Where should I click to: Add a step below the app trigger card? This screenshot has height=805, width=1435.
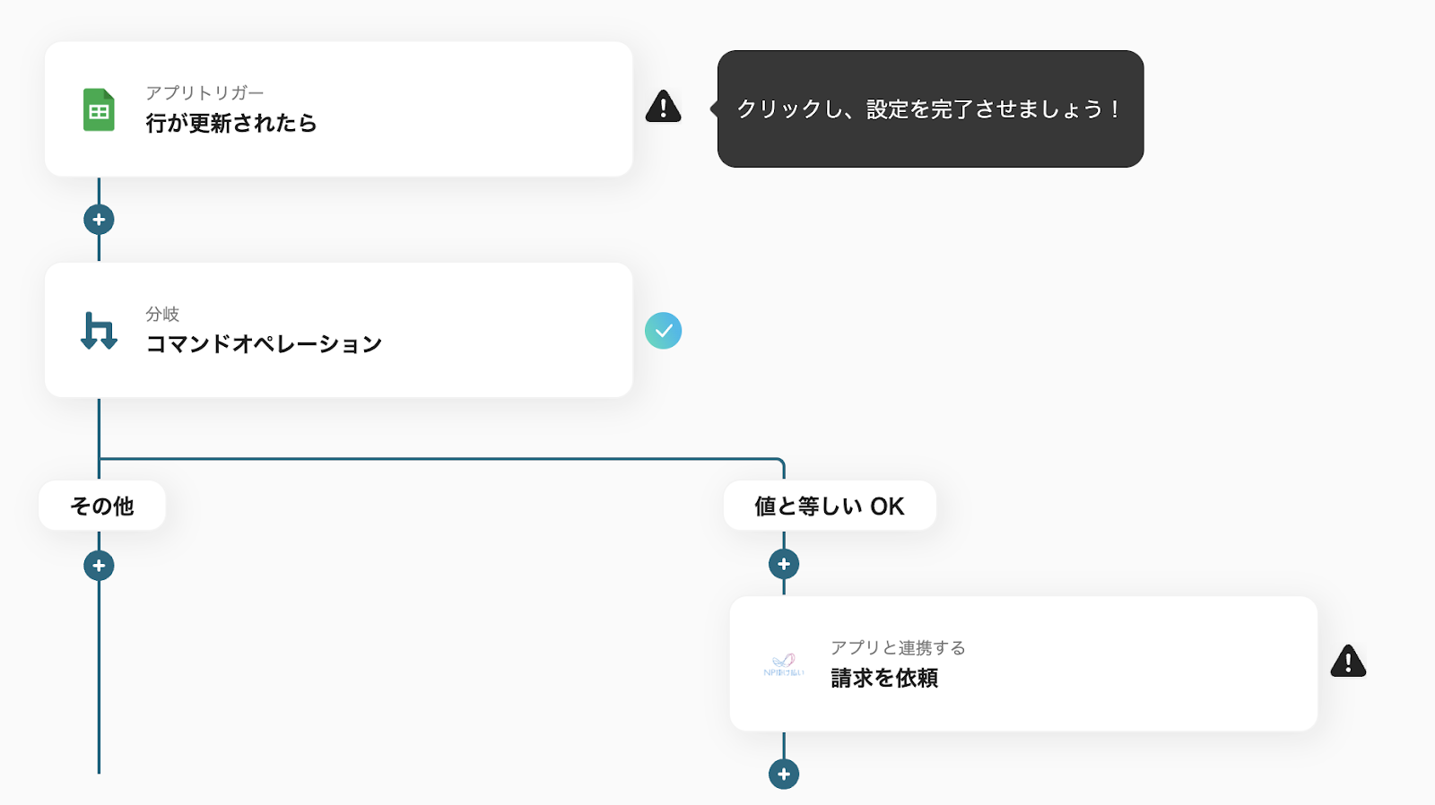tap(99, 220)
